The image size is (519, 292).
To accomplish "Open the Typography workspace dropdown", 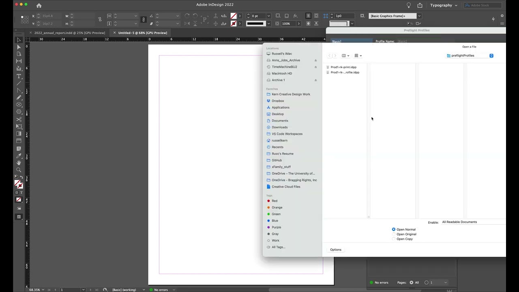I will (444, 5).
